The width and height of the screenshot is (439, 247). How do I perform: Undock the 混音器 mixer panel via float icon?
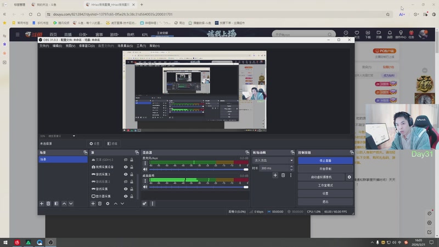pyautogui.click(x=247, y=153)
